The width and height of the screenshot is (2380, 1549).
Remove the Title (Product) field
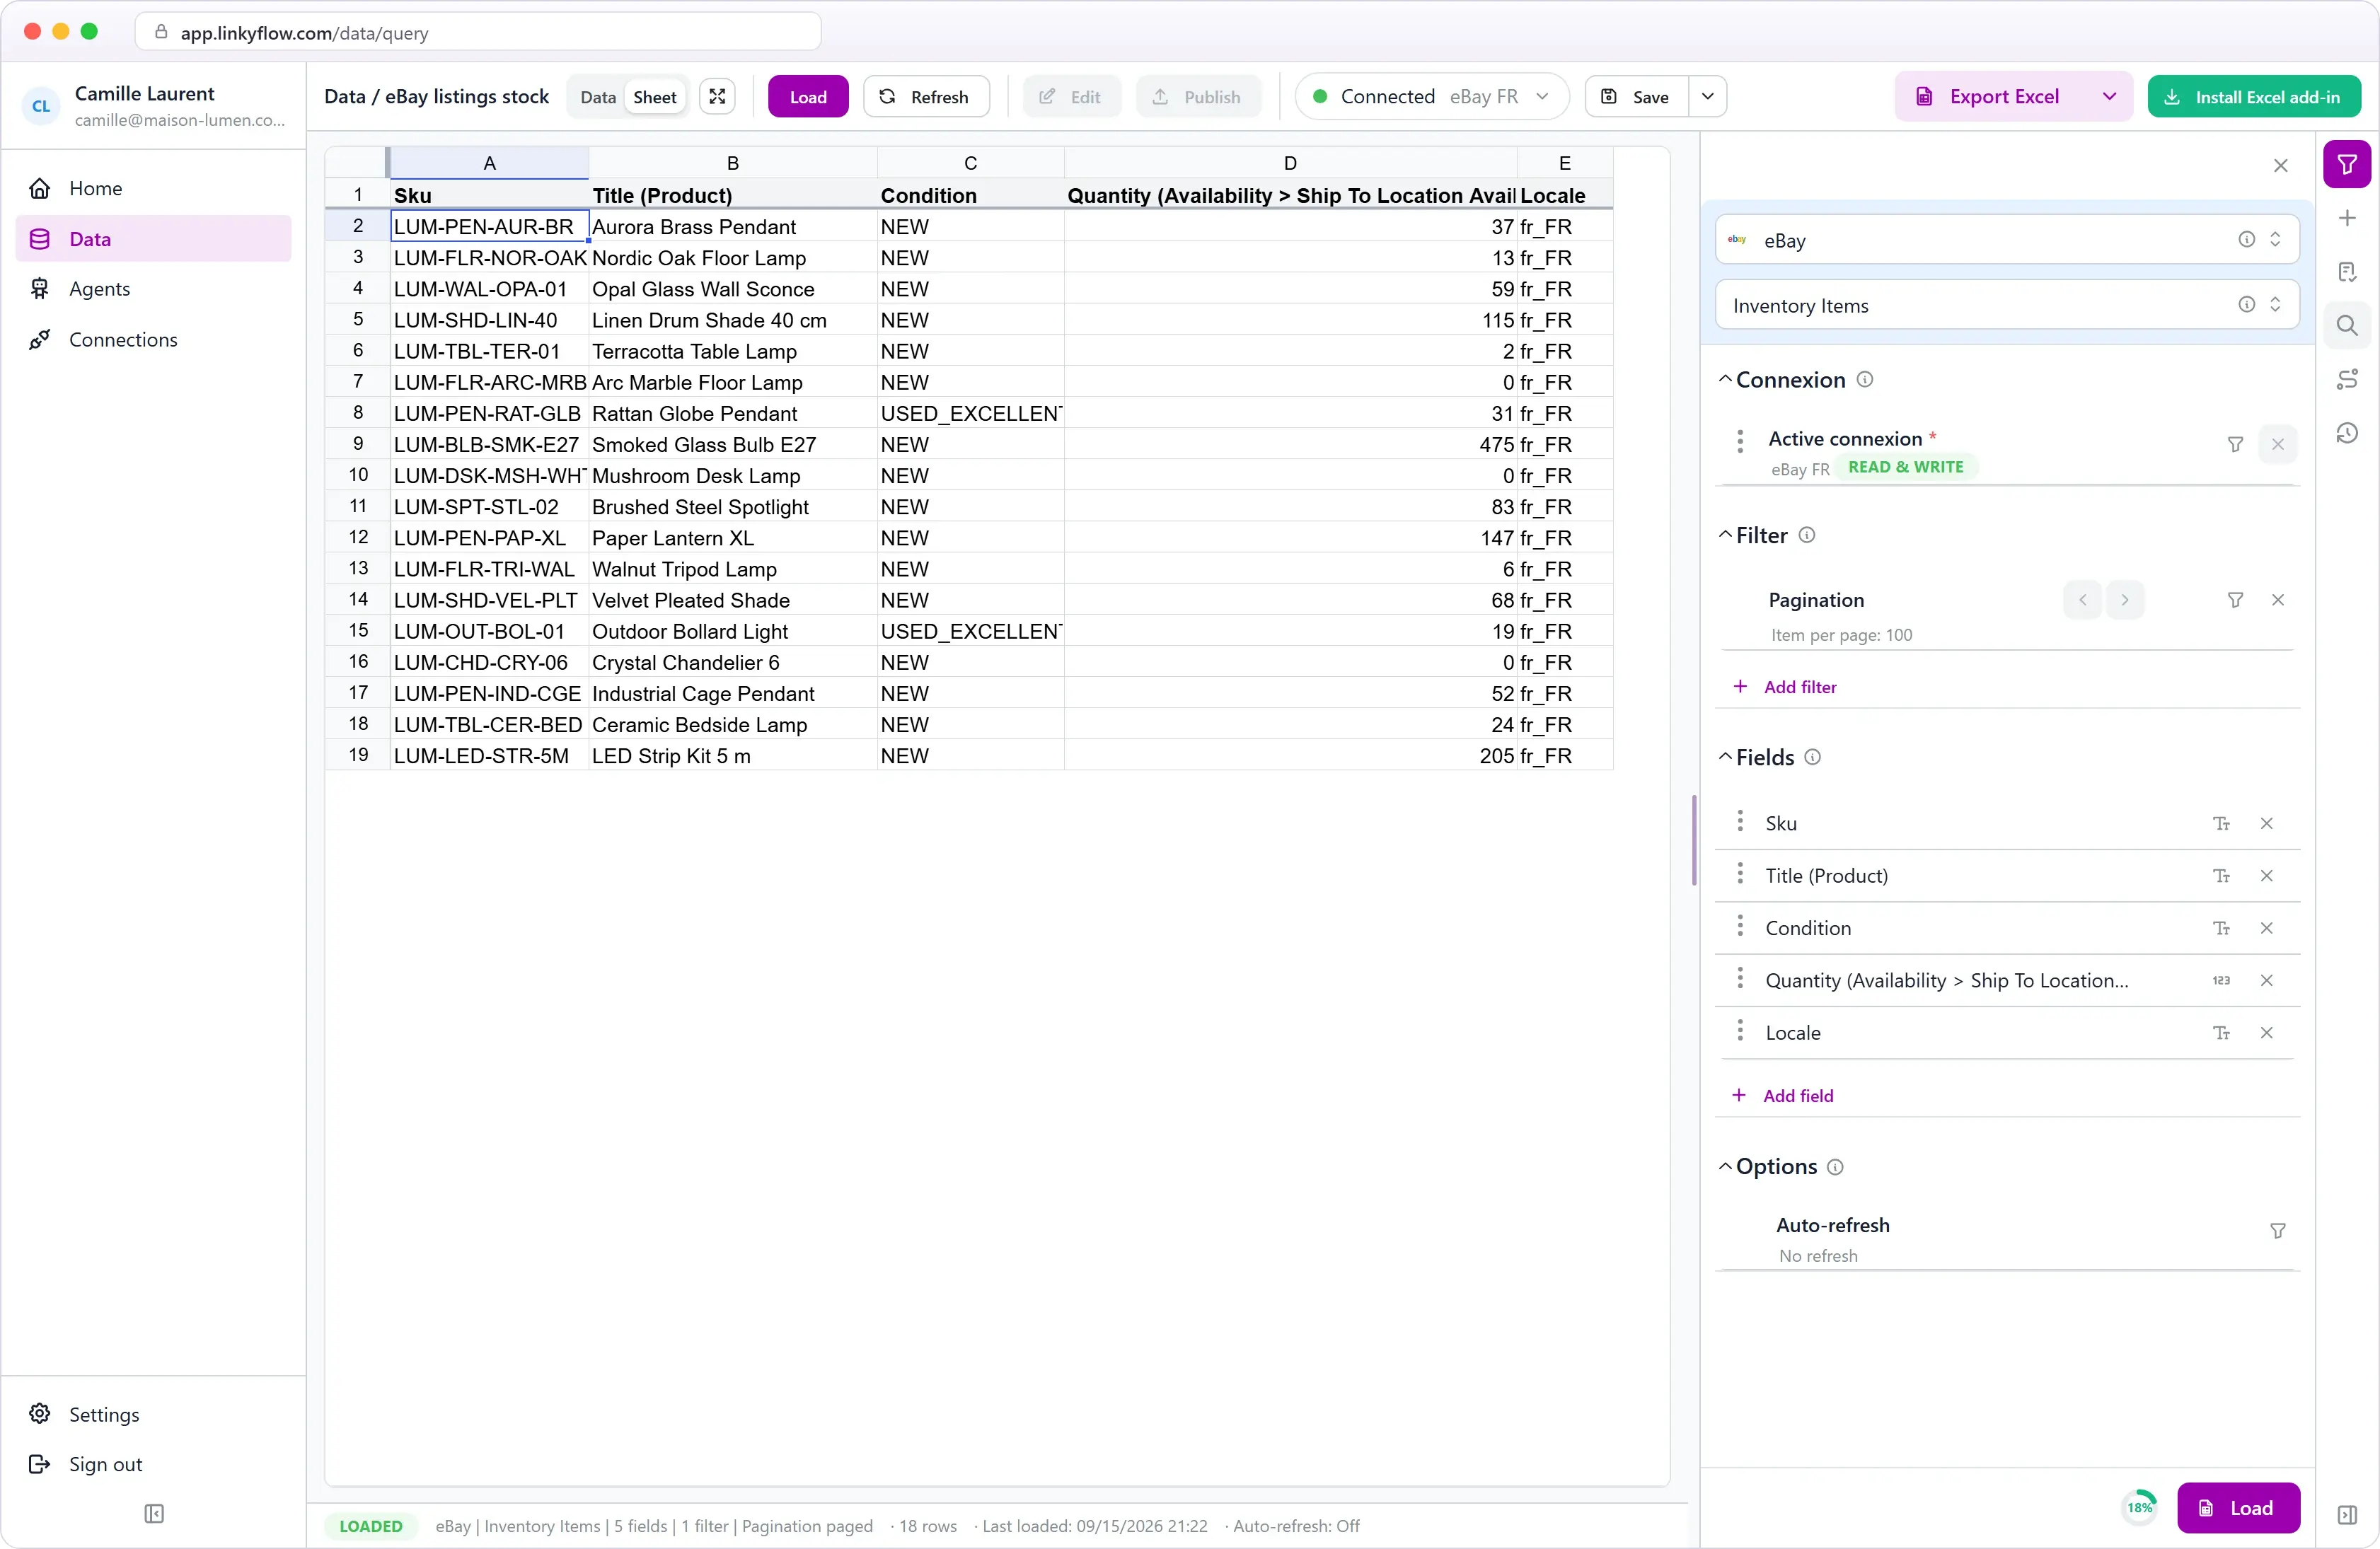(x=2266, y=876)
